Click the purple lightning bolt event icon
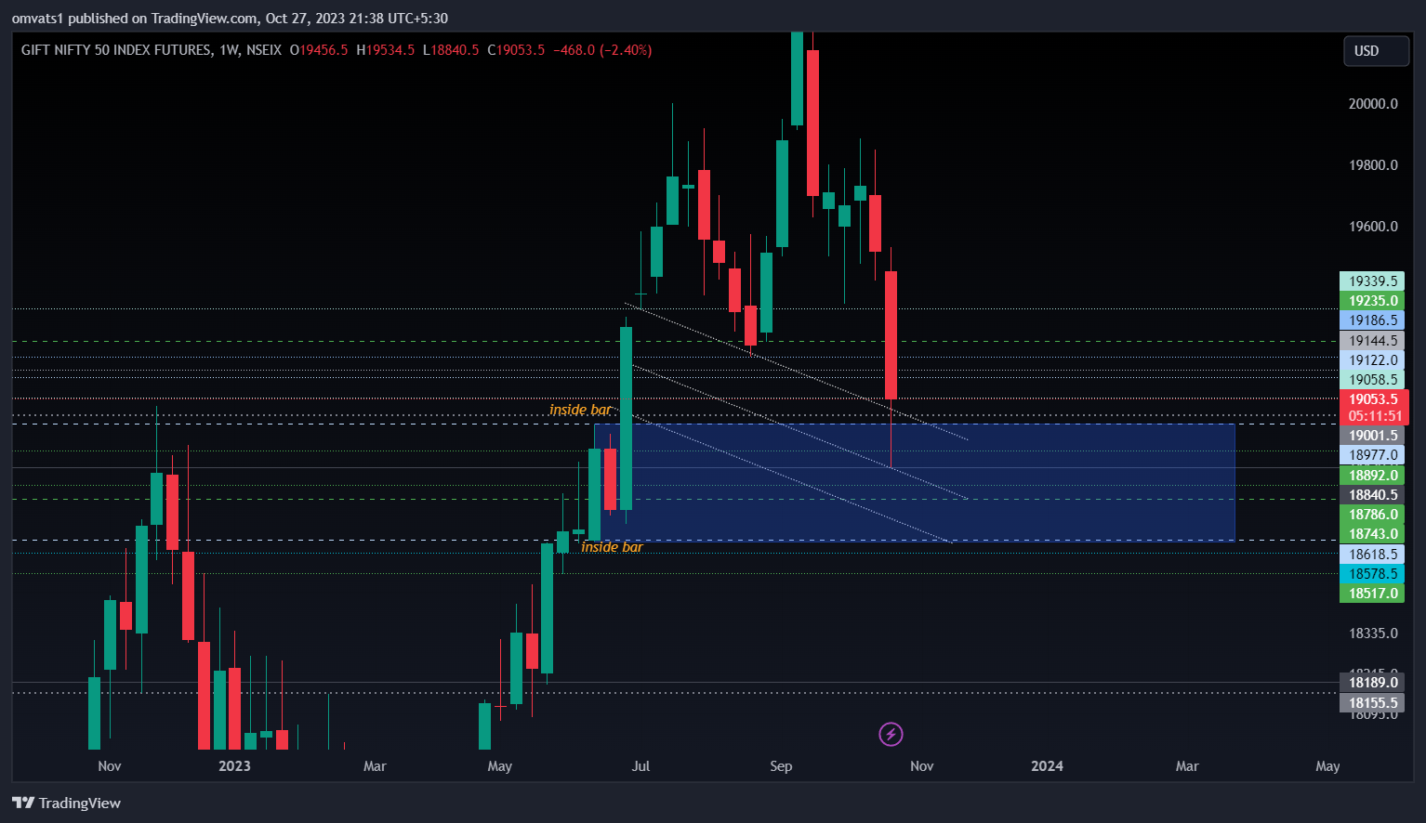1426x823 pixels. coord(891,735)
